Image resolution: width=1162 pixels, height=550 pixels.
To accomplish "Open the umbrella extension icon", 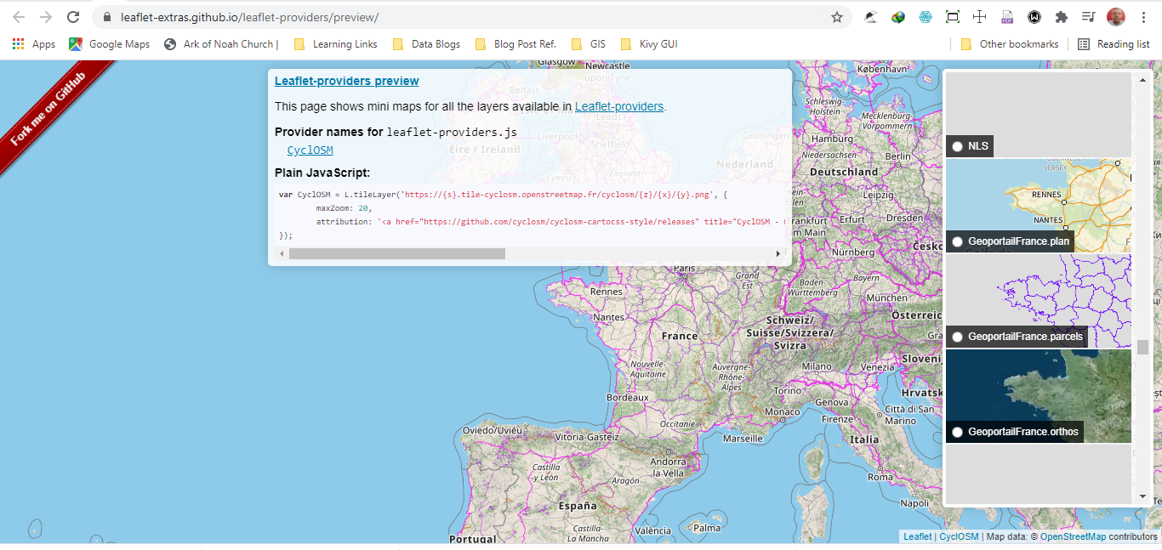I will (870, 17).
